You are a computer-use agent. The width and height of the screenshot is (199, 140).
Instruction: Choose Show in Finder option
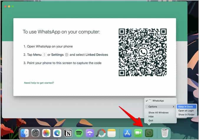click(x=186, y=115)
